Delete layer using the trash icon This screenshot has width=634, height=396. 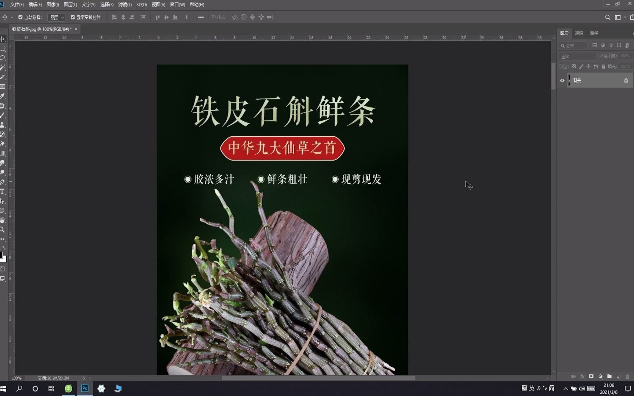click(x=628, y=377)
